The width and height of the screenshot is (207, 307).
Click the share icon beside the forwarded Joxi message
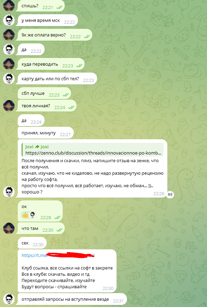point(170,194)
